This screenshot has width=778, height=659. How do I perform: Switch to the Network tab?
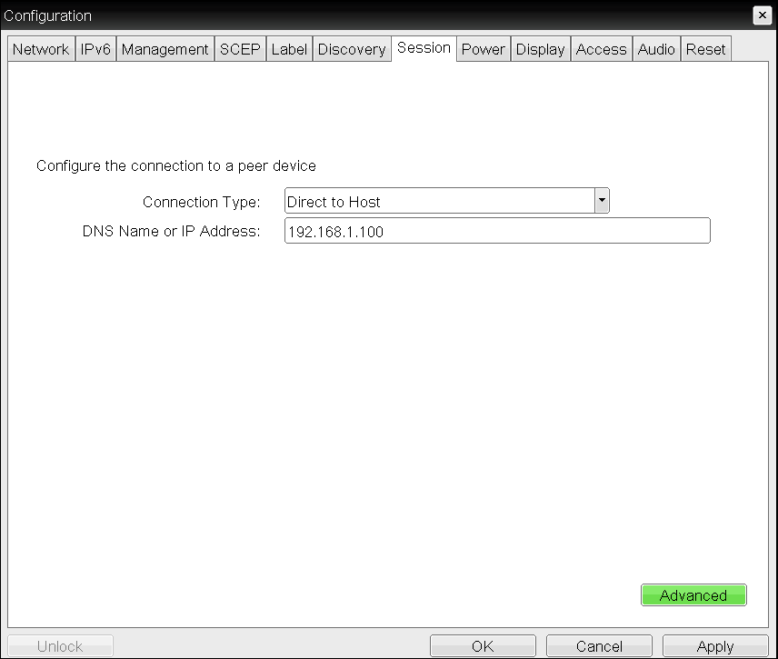[x=41, y=49]
